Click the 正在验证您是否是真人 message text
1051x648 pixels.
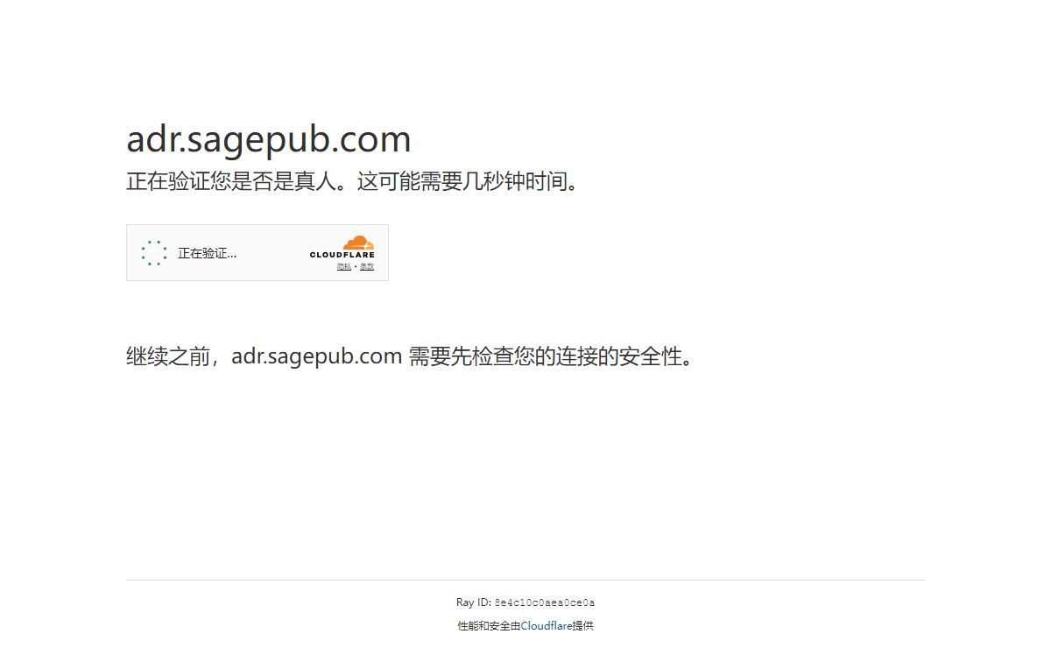point(354,182)
